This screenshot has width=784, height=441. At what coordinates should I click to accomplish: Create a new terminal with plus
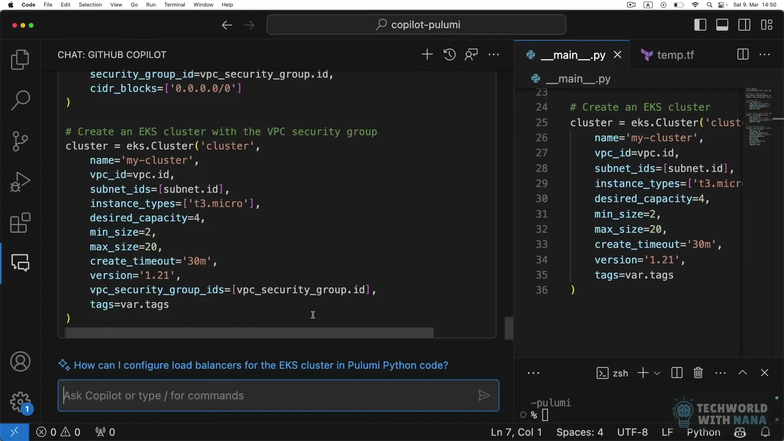[643, 373]
